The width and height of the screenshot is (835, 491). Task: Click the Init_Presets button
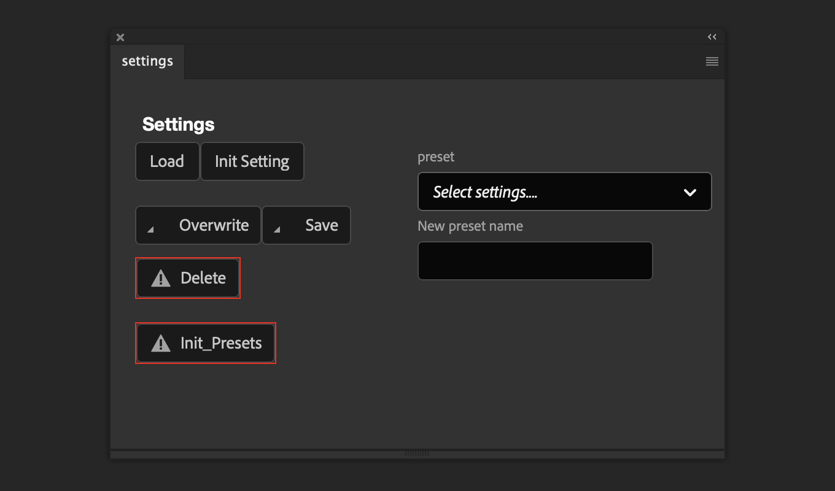(206, 343)
